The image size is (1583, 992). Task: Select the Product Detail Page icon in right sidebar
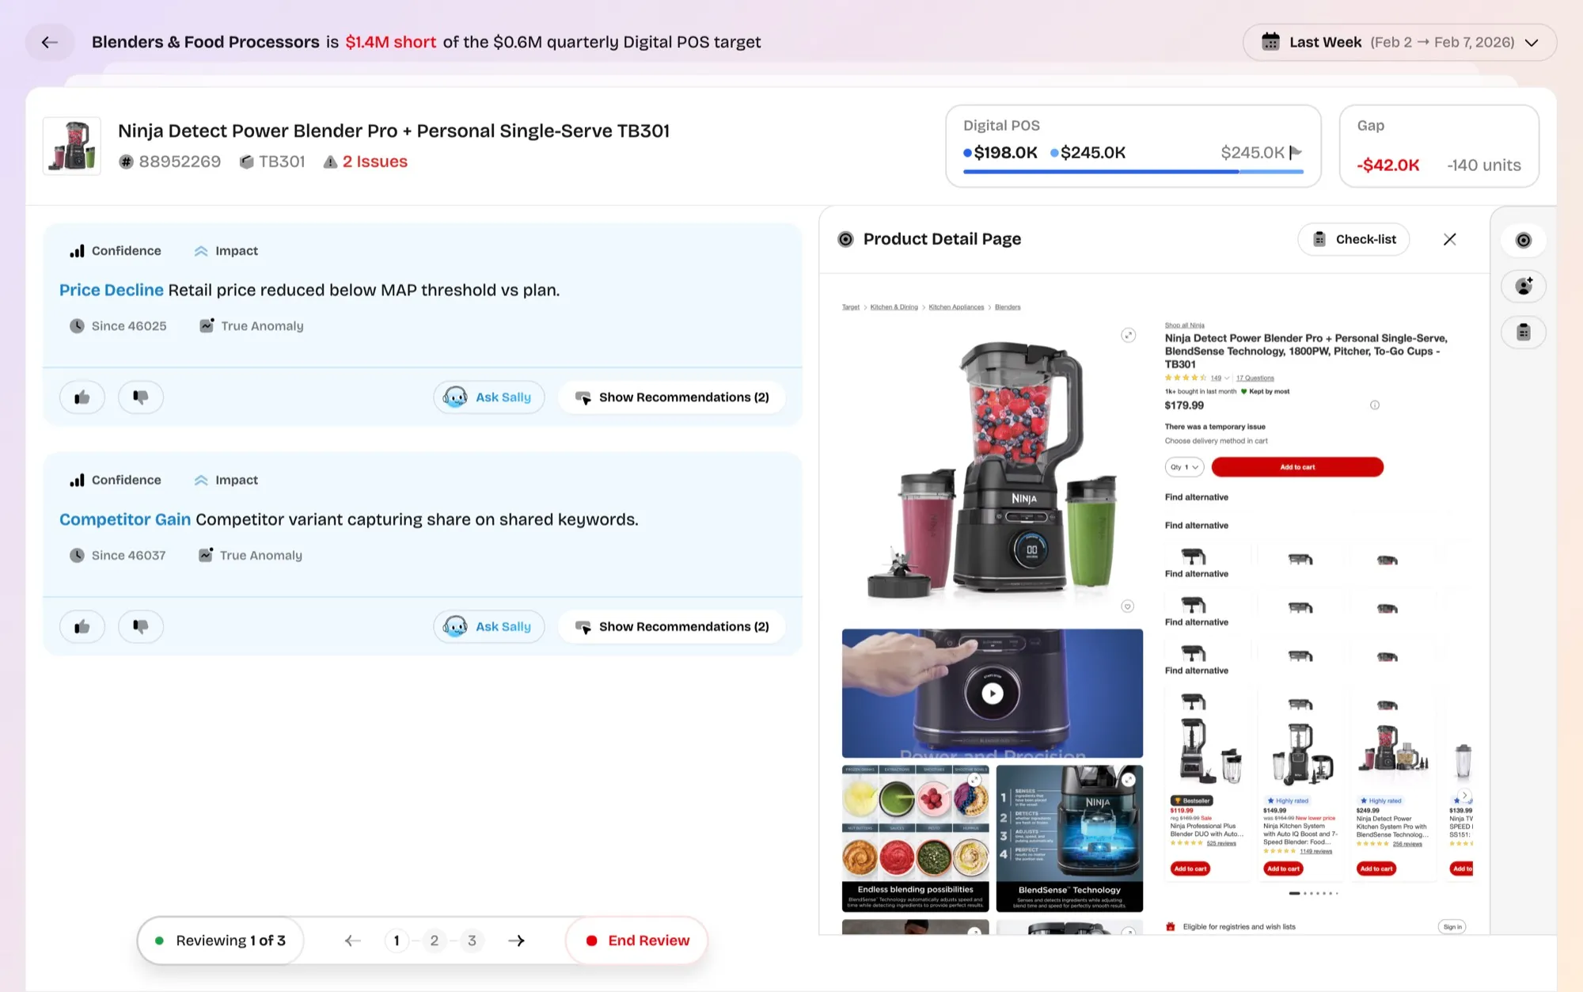[1524, 241]
